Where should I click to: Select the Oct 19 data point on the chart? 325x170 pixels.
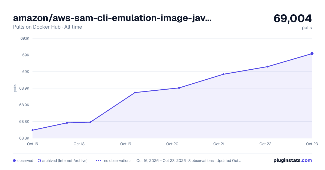point(135,93)
